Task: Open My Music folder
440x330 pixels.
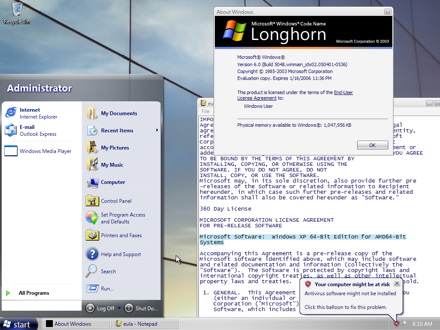Action: [x=112, y=165]
